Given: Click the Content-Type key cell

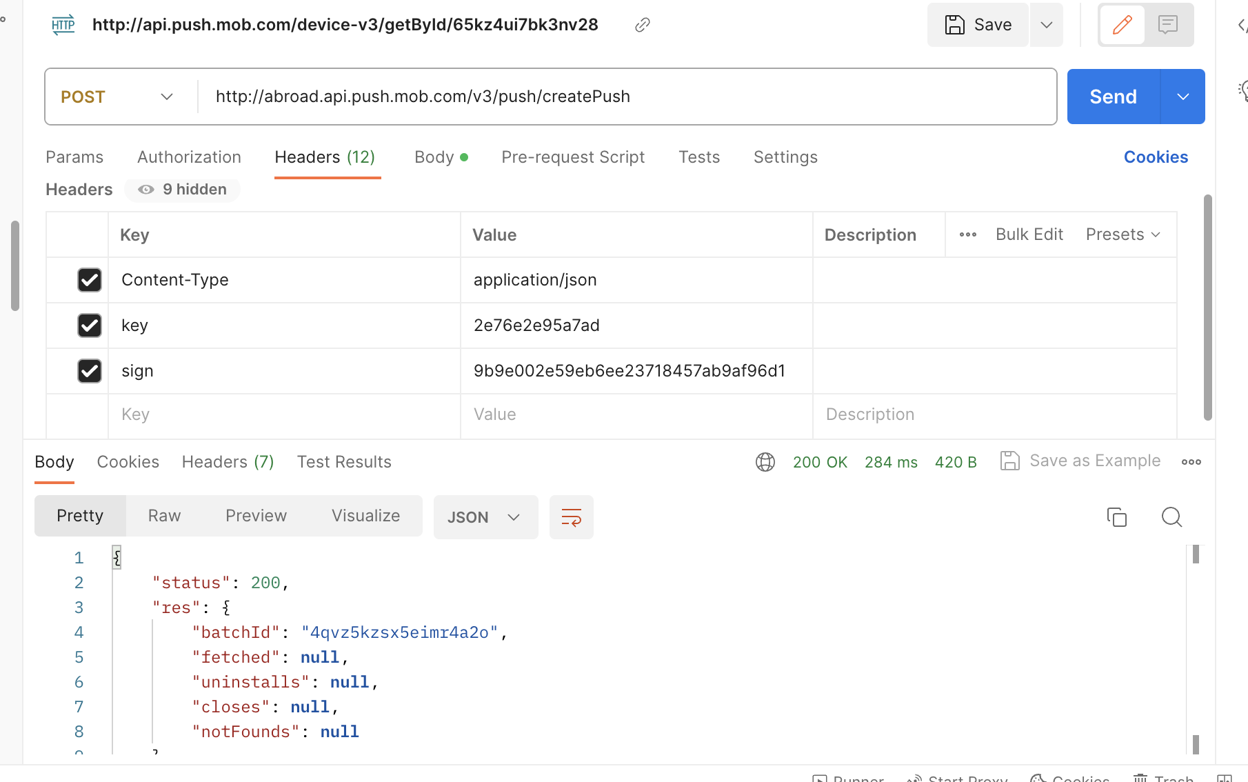Looking at the screenshot, I should pos(284,280).
